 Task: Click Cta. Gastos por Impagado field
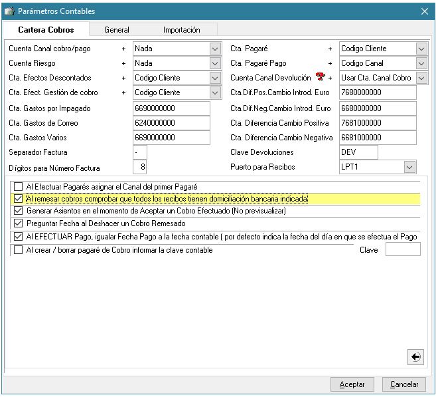point(171,108)
